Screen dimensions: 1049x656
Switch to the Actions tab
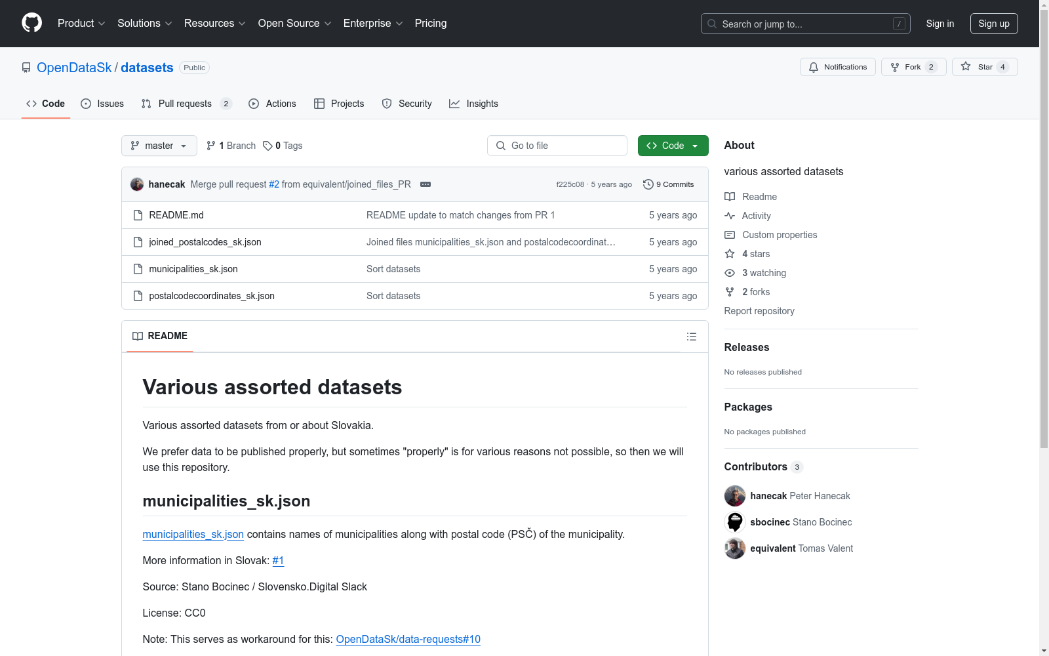272,104
